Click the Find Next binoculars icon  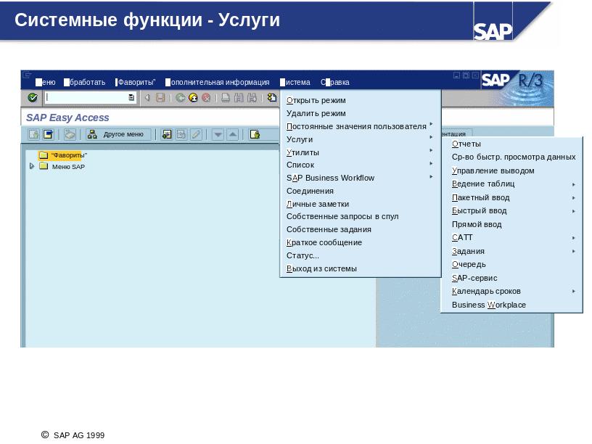tap(252, 98)
